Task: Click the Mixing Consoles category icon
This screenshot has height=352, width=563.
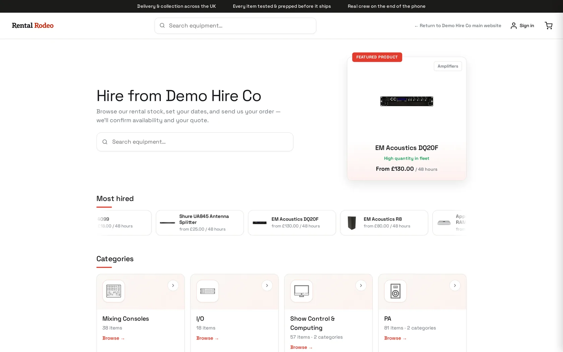Action: tap(114, 291)
